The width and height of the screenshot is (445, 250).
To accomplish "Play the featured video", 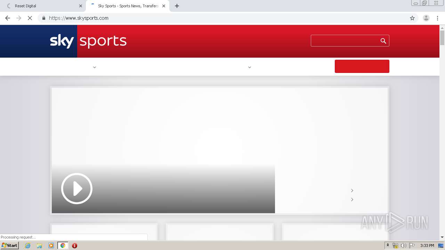I will tap(77, 189).
